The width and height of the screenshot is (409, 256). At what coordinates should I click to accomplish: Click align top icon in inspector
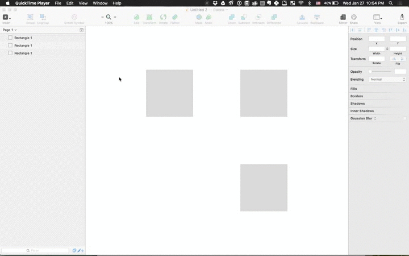click(x=390, y=30)
